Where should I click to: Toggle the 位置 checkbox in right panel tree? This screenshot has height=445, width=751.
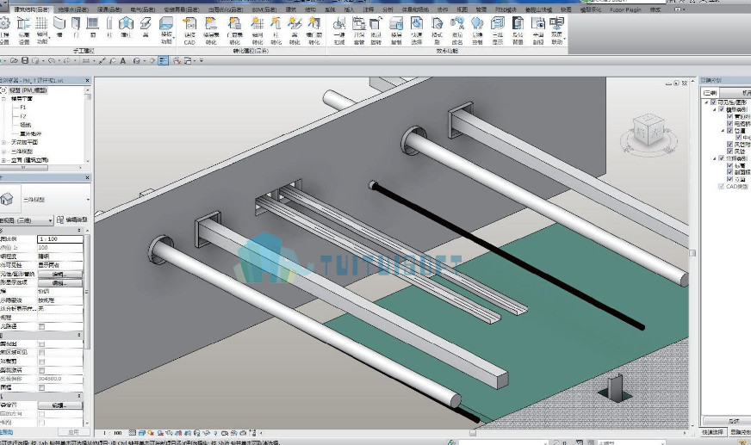730,131
